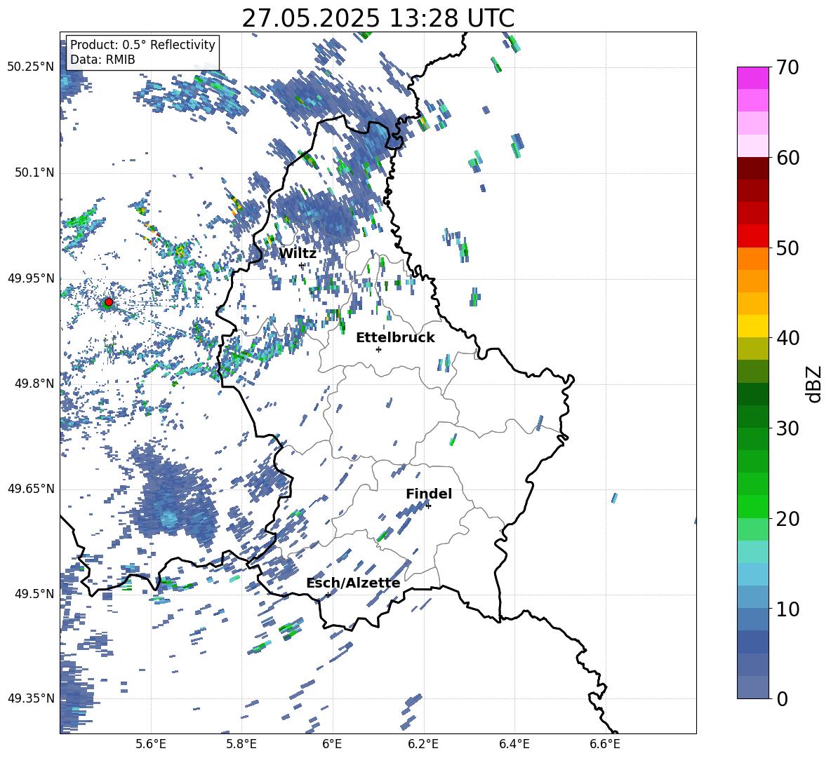Click the Findel cross marker
831x758 pixels.
click(428, 506)
